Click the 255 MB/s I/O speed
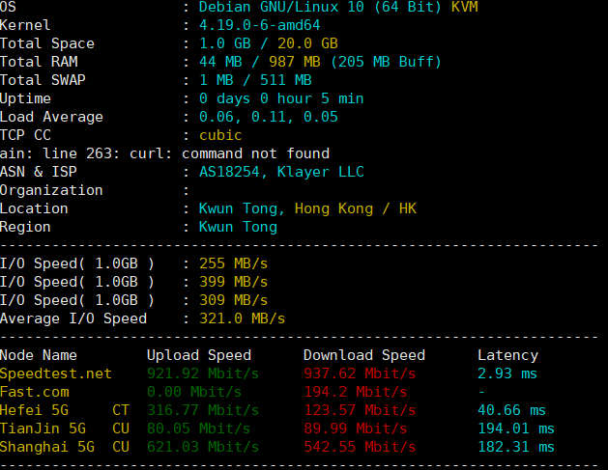Screen dimensions: 608x470 pos(233,263)
